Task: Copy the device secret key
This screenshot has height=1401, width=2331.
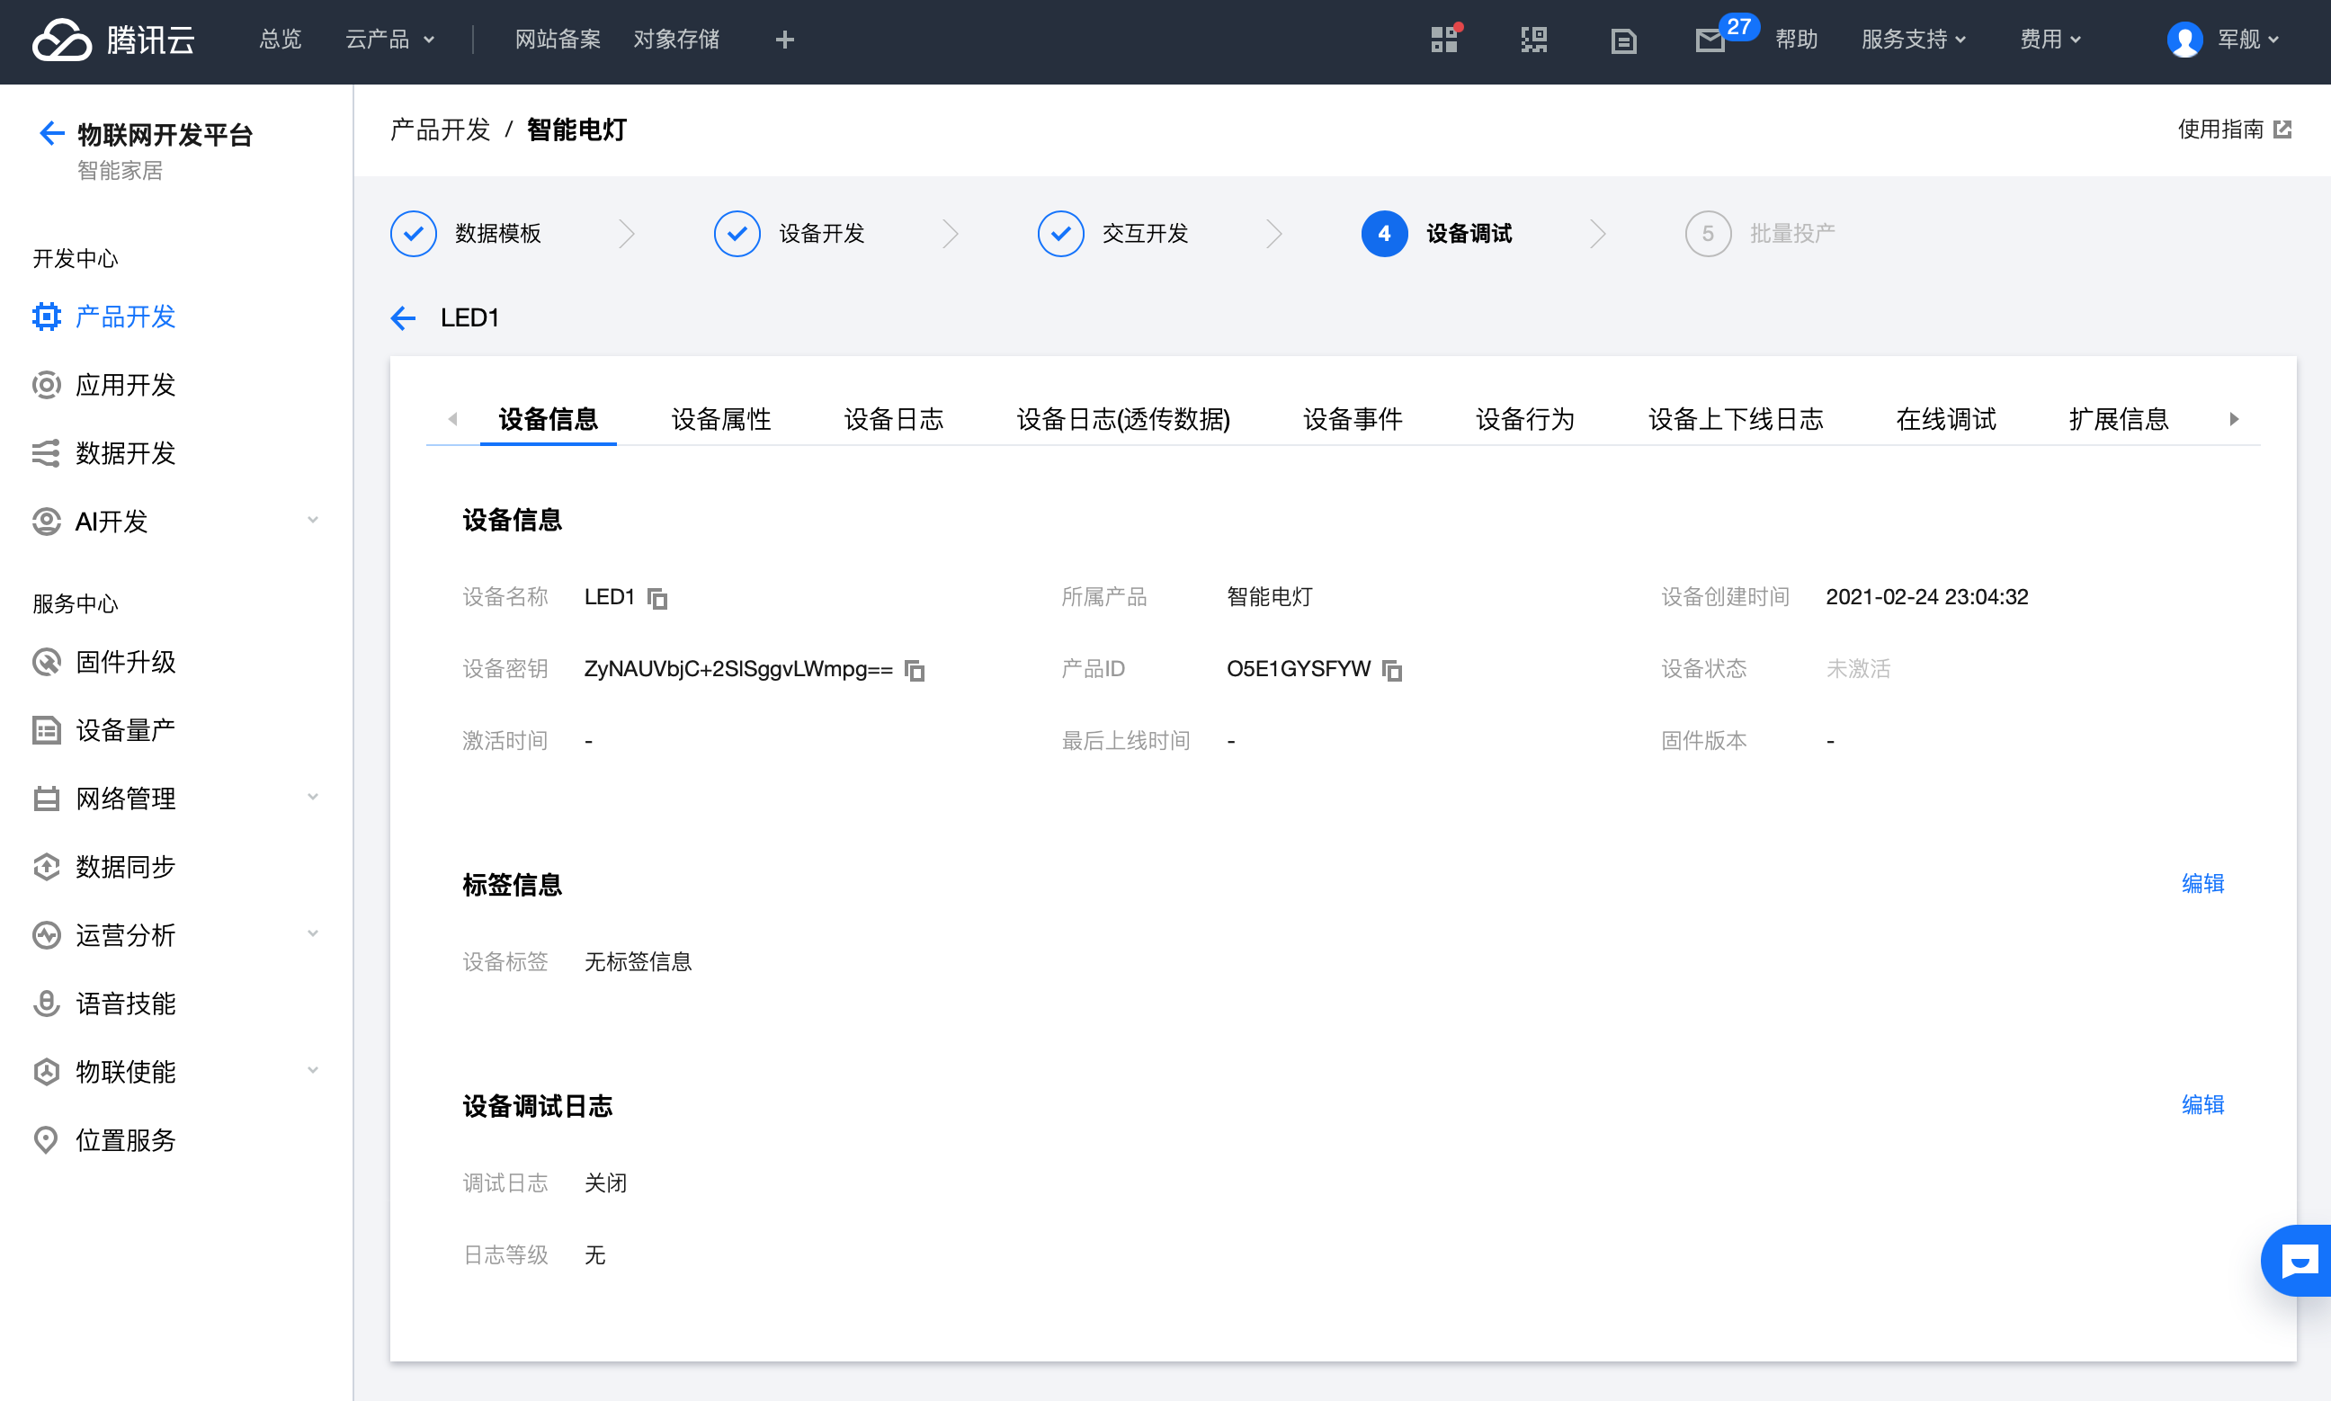Action: (x=914, y=669)
